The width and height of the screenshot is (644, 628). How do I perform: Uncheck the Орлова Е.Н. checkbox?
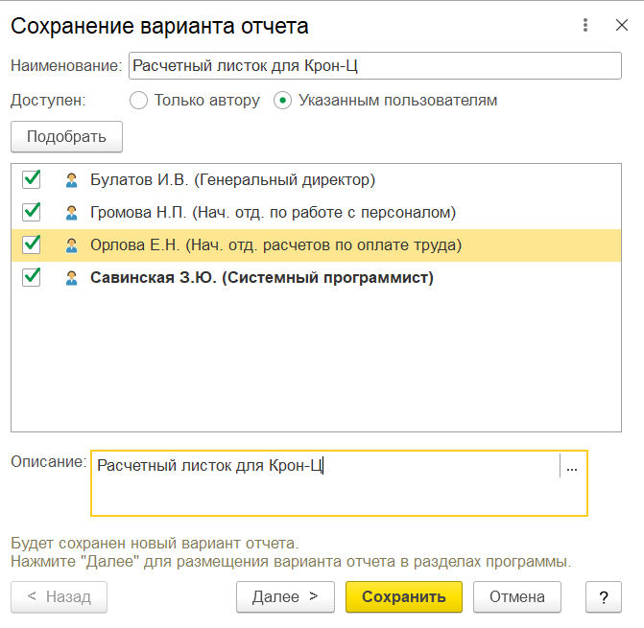click(32, 244)
